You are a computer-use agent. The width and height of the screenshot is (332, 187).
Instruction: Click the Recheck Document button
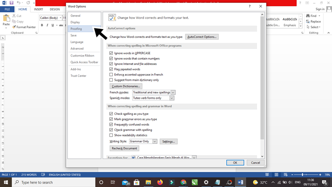tap(124, 148)
